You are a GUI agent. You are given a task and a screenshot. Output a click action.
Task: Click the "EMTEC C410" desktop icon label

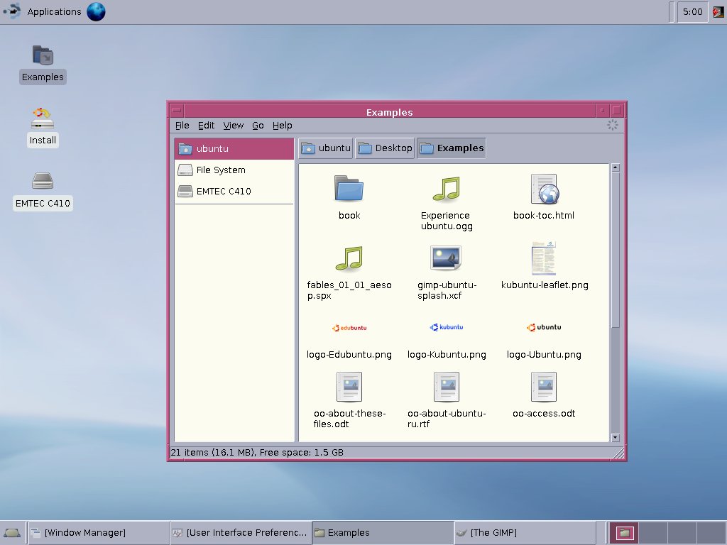tap(43, 204)
